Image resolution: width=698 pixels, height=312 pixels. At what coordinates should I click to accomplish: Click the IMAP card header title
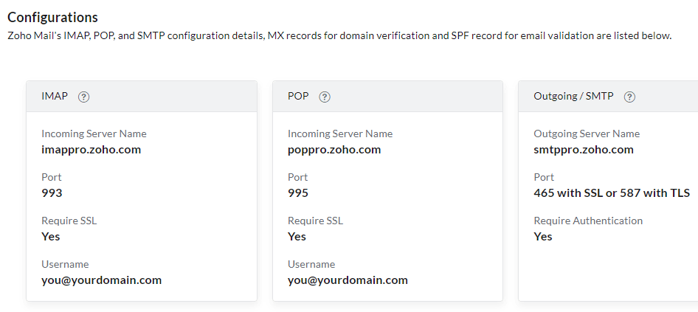55,97
